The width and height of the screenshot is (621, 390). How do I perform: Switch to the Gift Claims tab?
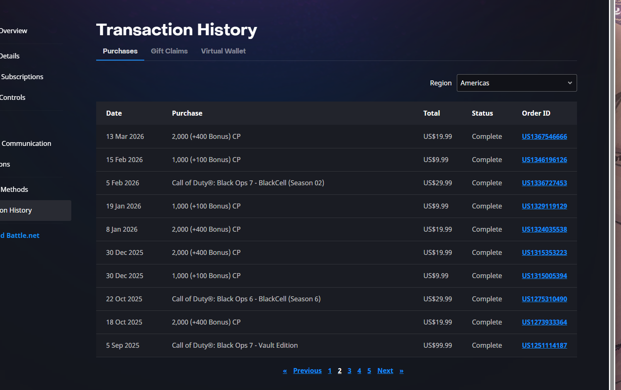169,51
